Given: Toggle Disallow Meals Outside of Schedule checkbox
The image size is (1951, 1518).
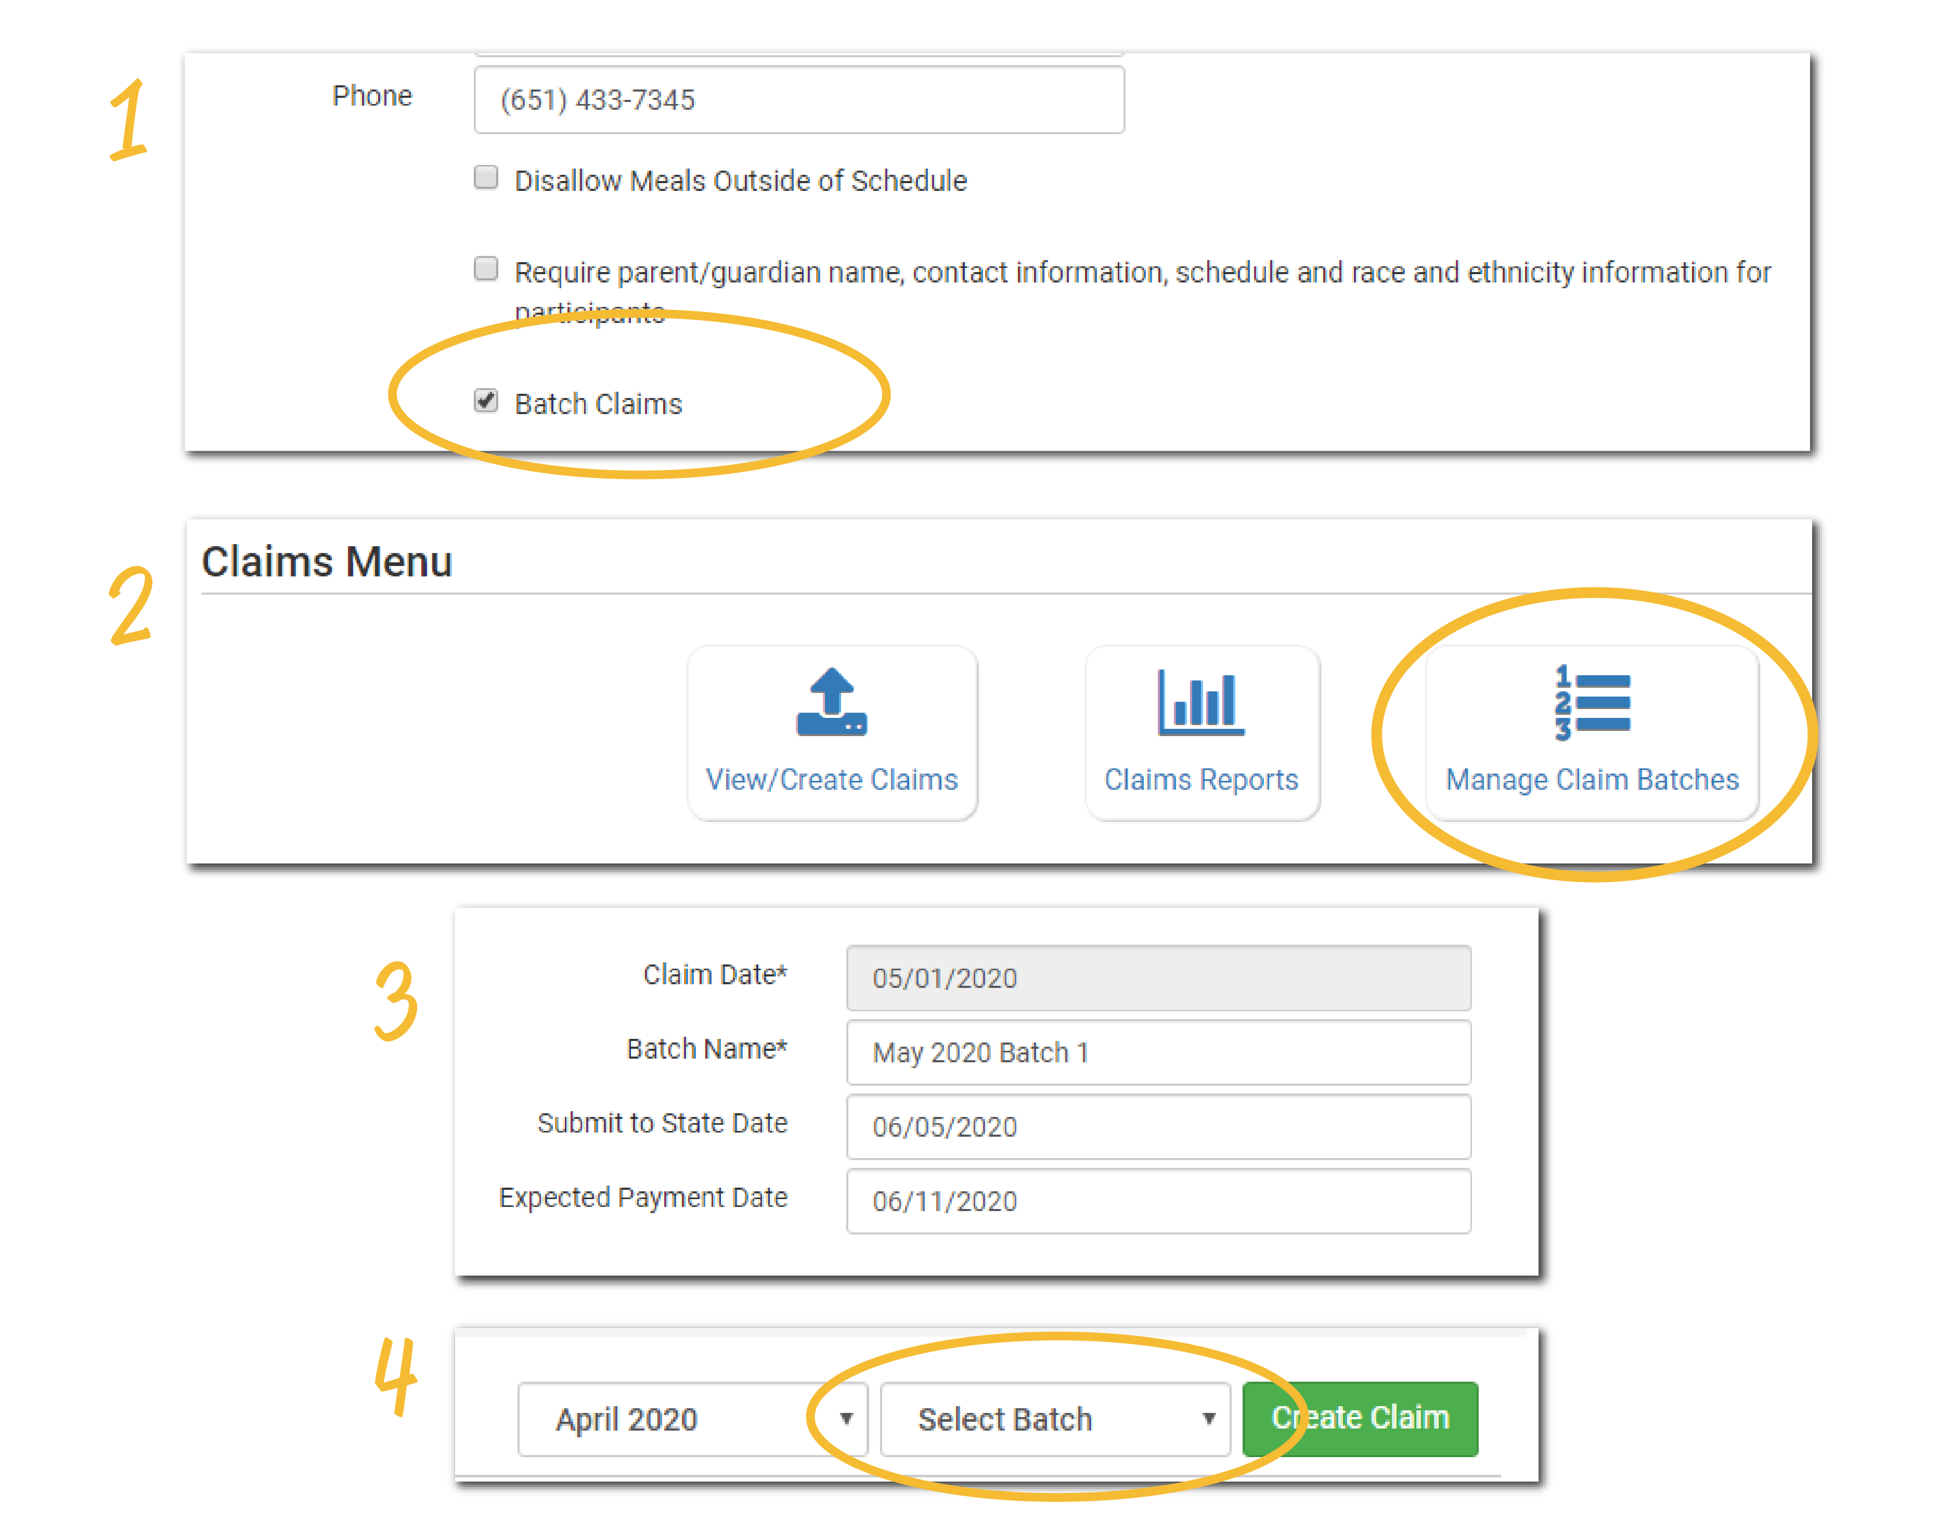Looking at the screenshot, I should click(486, 178).
